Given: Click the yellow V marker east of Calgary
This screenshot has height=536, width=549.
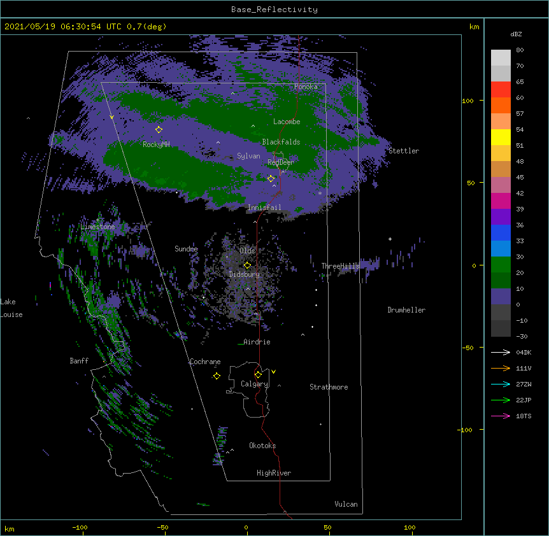Looking at the screenshot, I should point(273,372).
